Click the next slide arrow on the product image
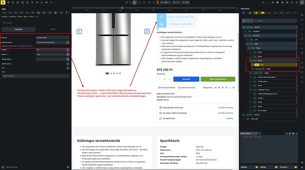This screenshot has height=170, width=305. [x=147, y=31]
